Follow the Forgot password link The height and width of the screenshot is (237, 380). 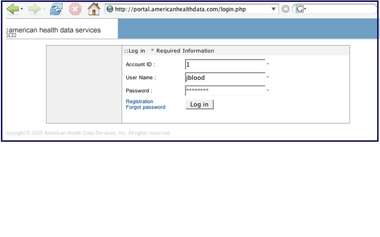click(145, 107)
